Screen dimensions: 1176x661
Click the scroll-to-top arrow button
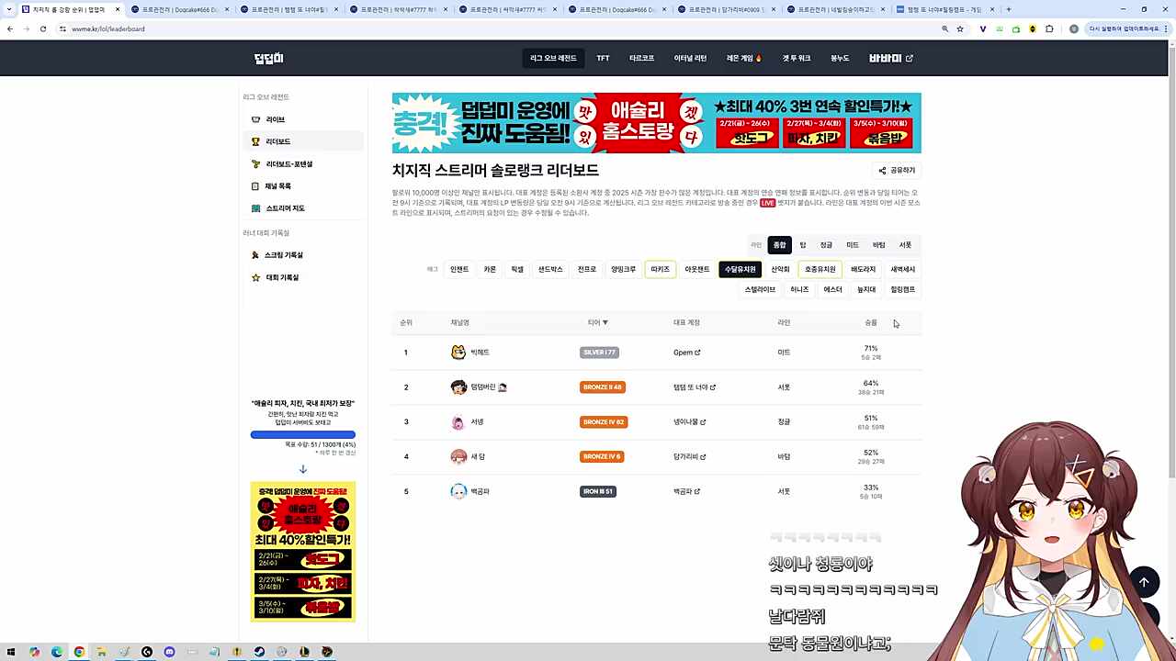pos(1144,581)
